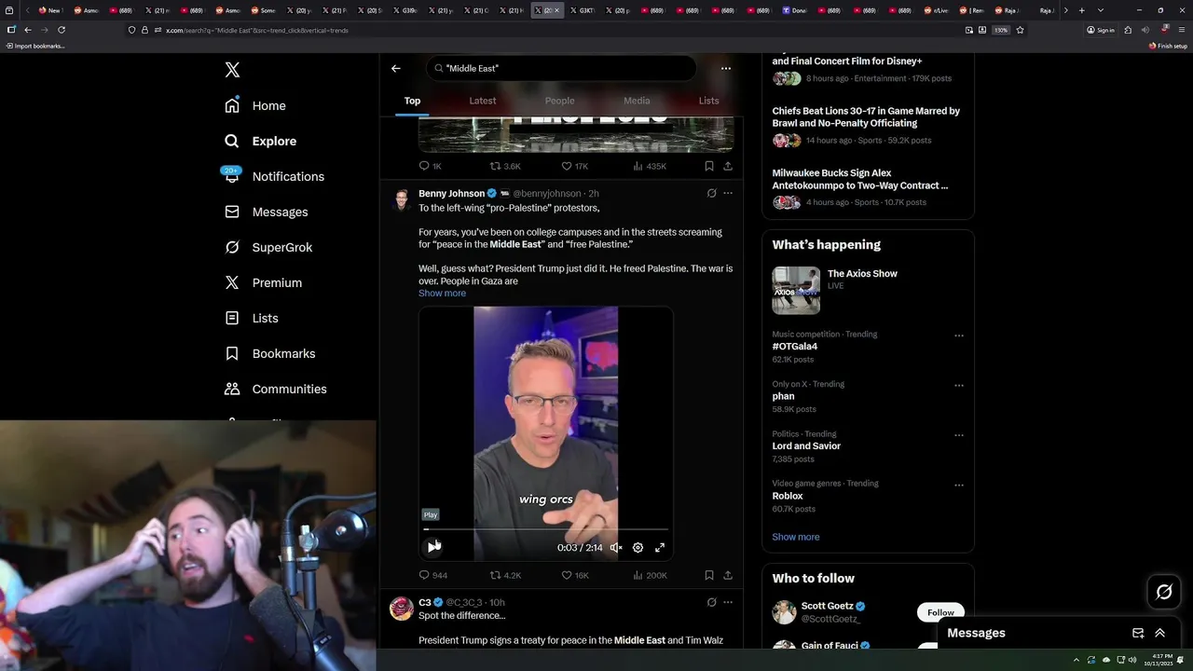Repost the post with 3.6K reposts

[x=505, y=166]
